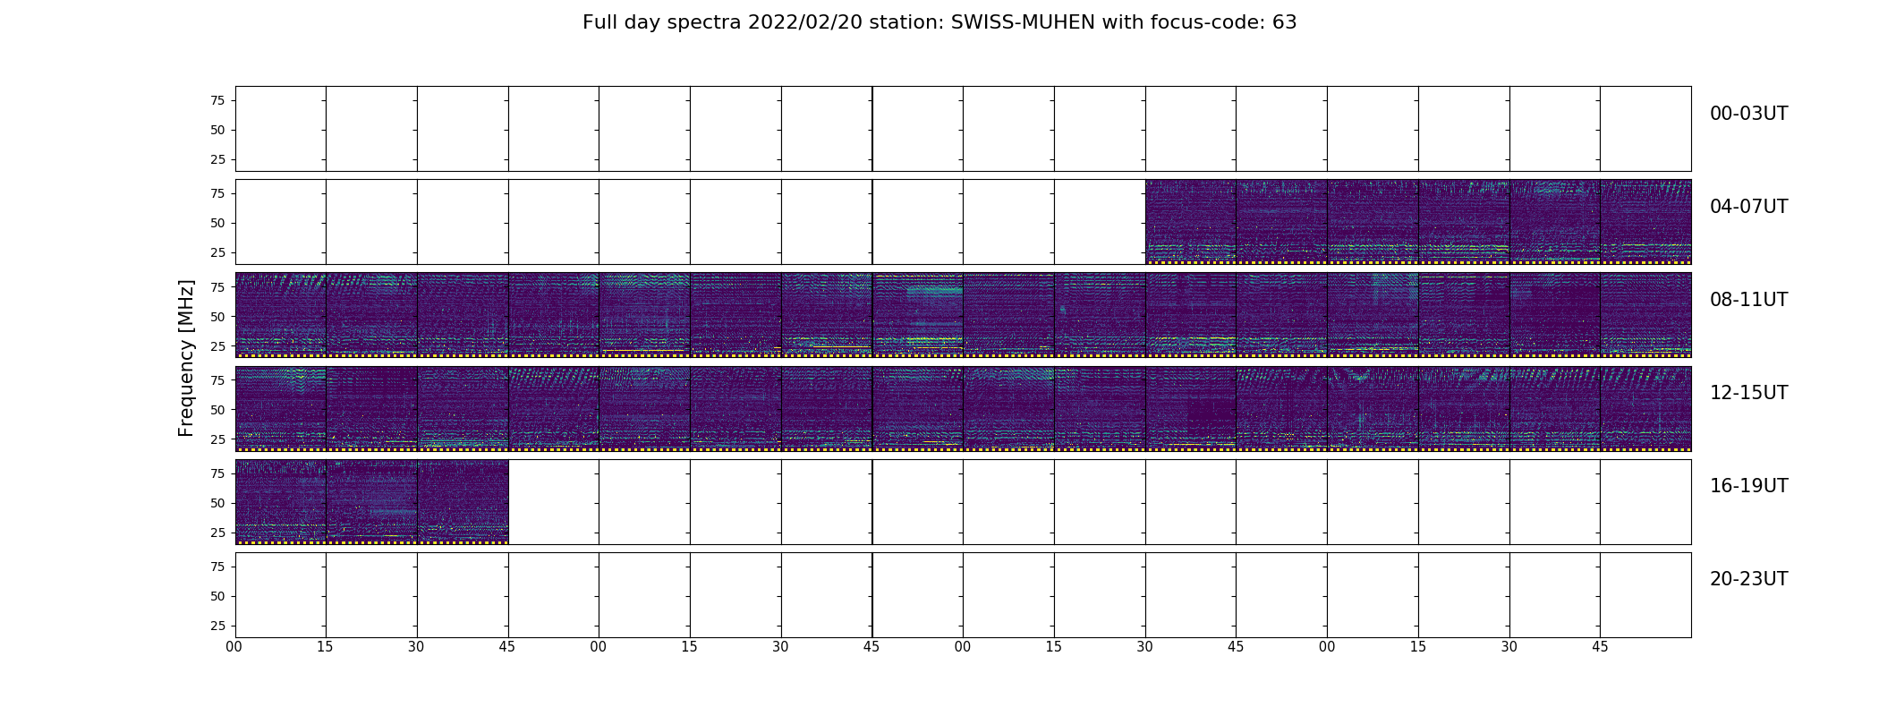The height and width of the screenshot is (716, 1879).
Task: Click the 50 tick of the 08-11UT row
Action: [217, 316]
